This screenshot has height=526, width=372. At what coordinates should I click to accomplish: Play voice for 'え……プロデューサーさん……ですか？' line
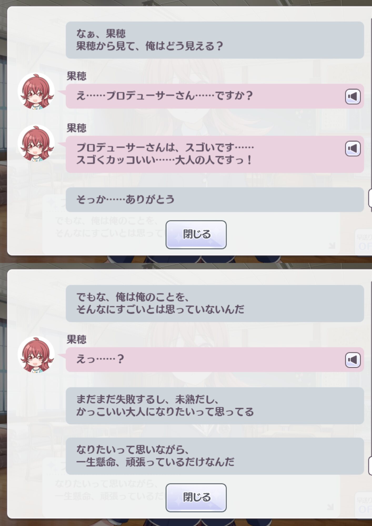tap(353, 97)
